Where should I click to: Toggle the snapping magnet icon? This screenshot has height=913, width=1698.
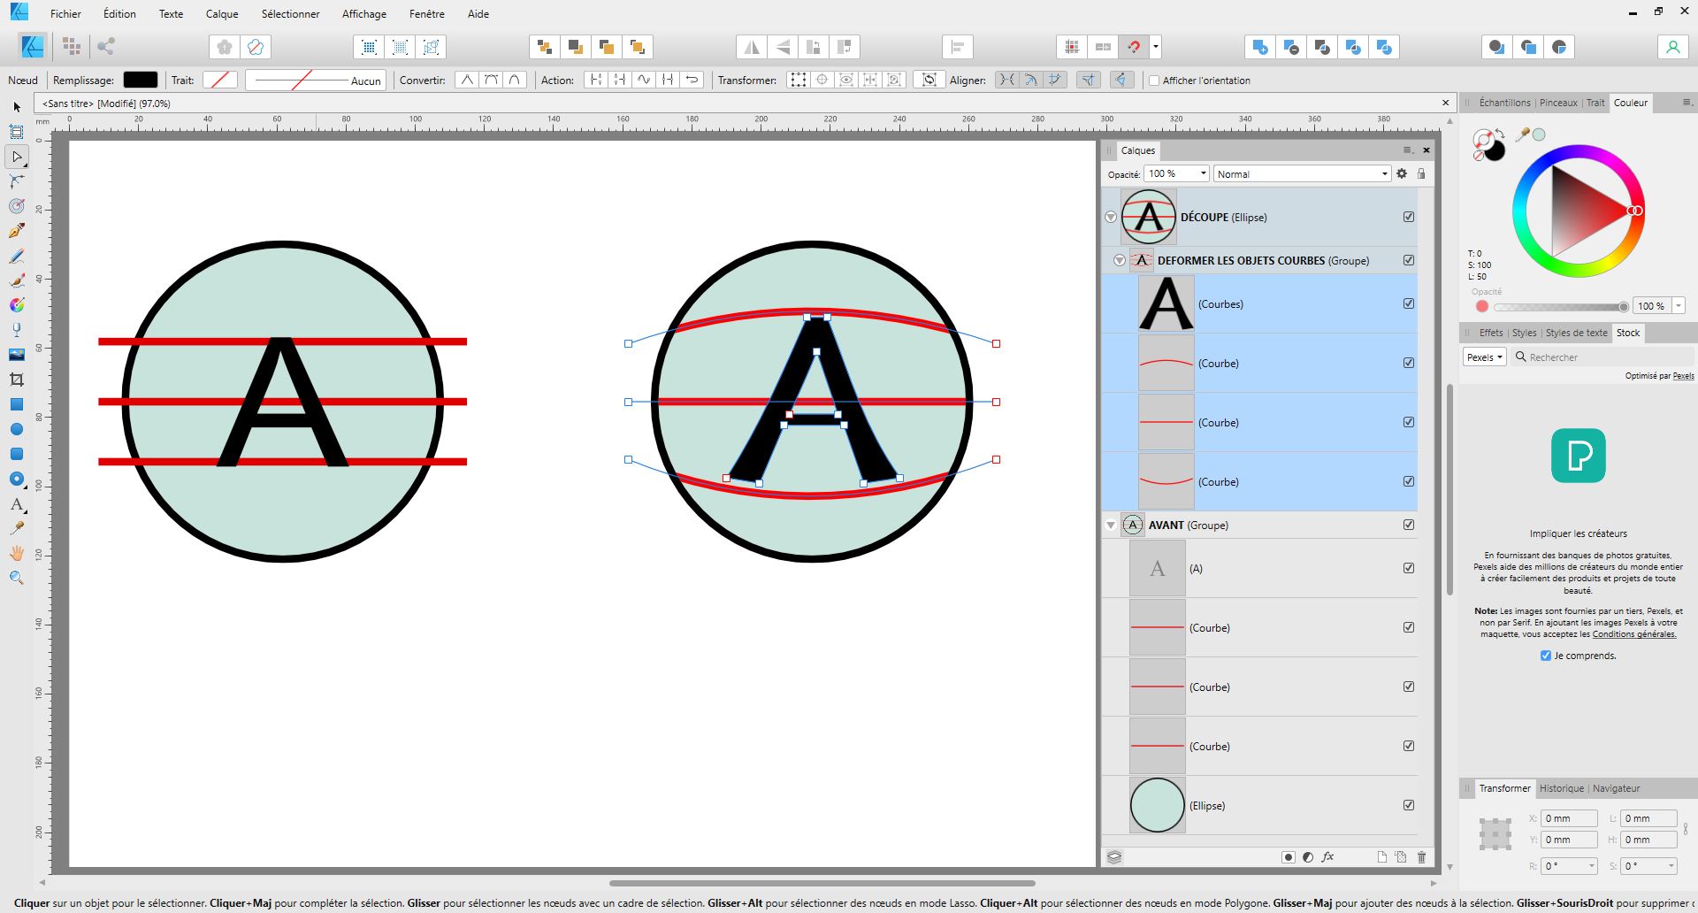pyautogui.click(x=1134, y=47)
